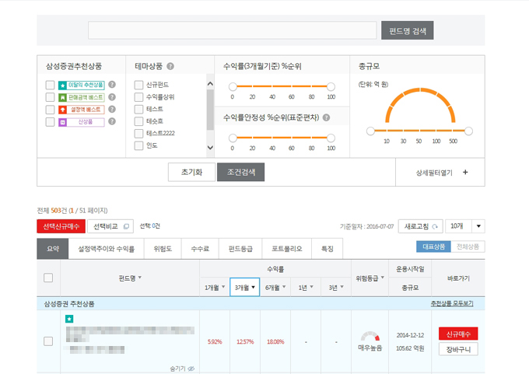Click the 매우높음 risk gauge icon

point(369,337)
